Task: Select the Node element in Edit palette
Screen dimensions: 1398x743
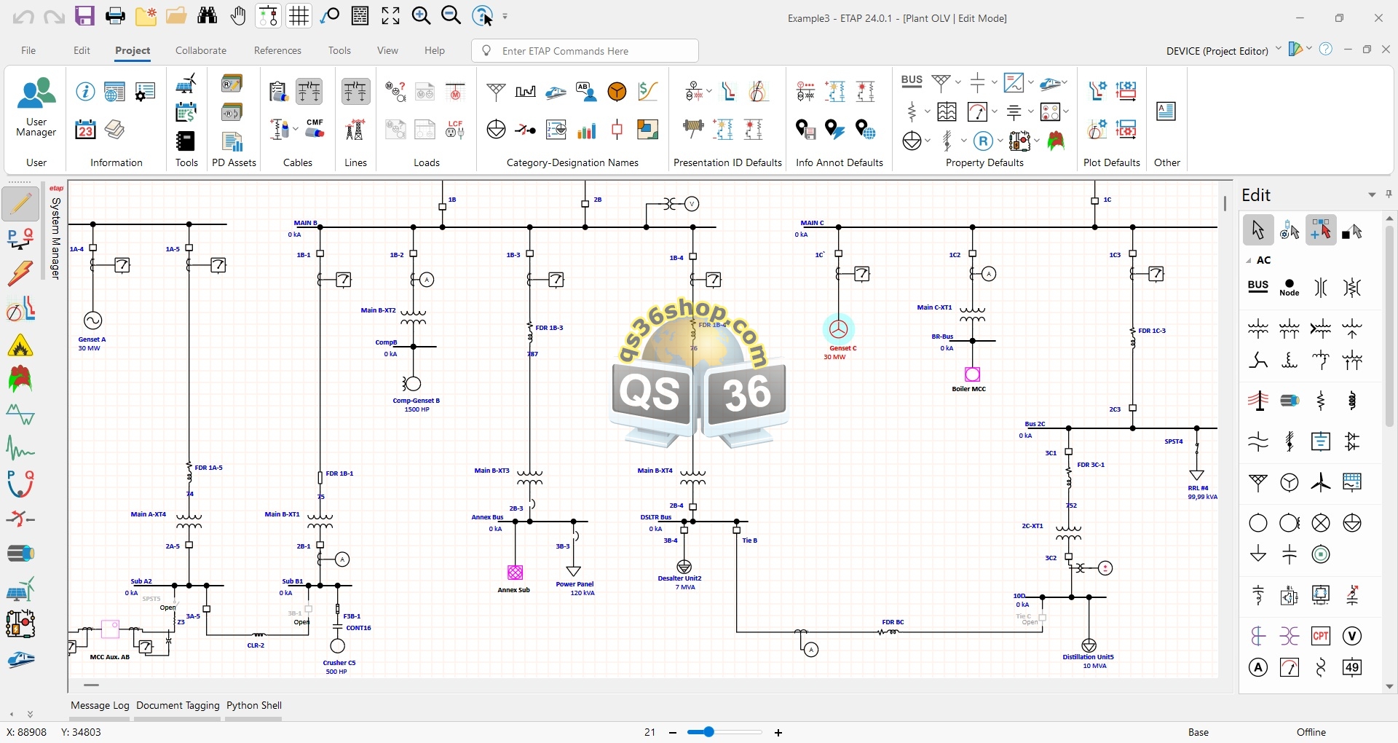Action: click(x=1290, y=287)
